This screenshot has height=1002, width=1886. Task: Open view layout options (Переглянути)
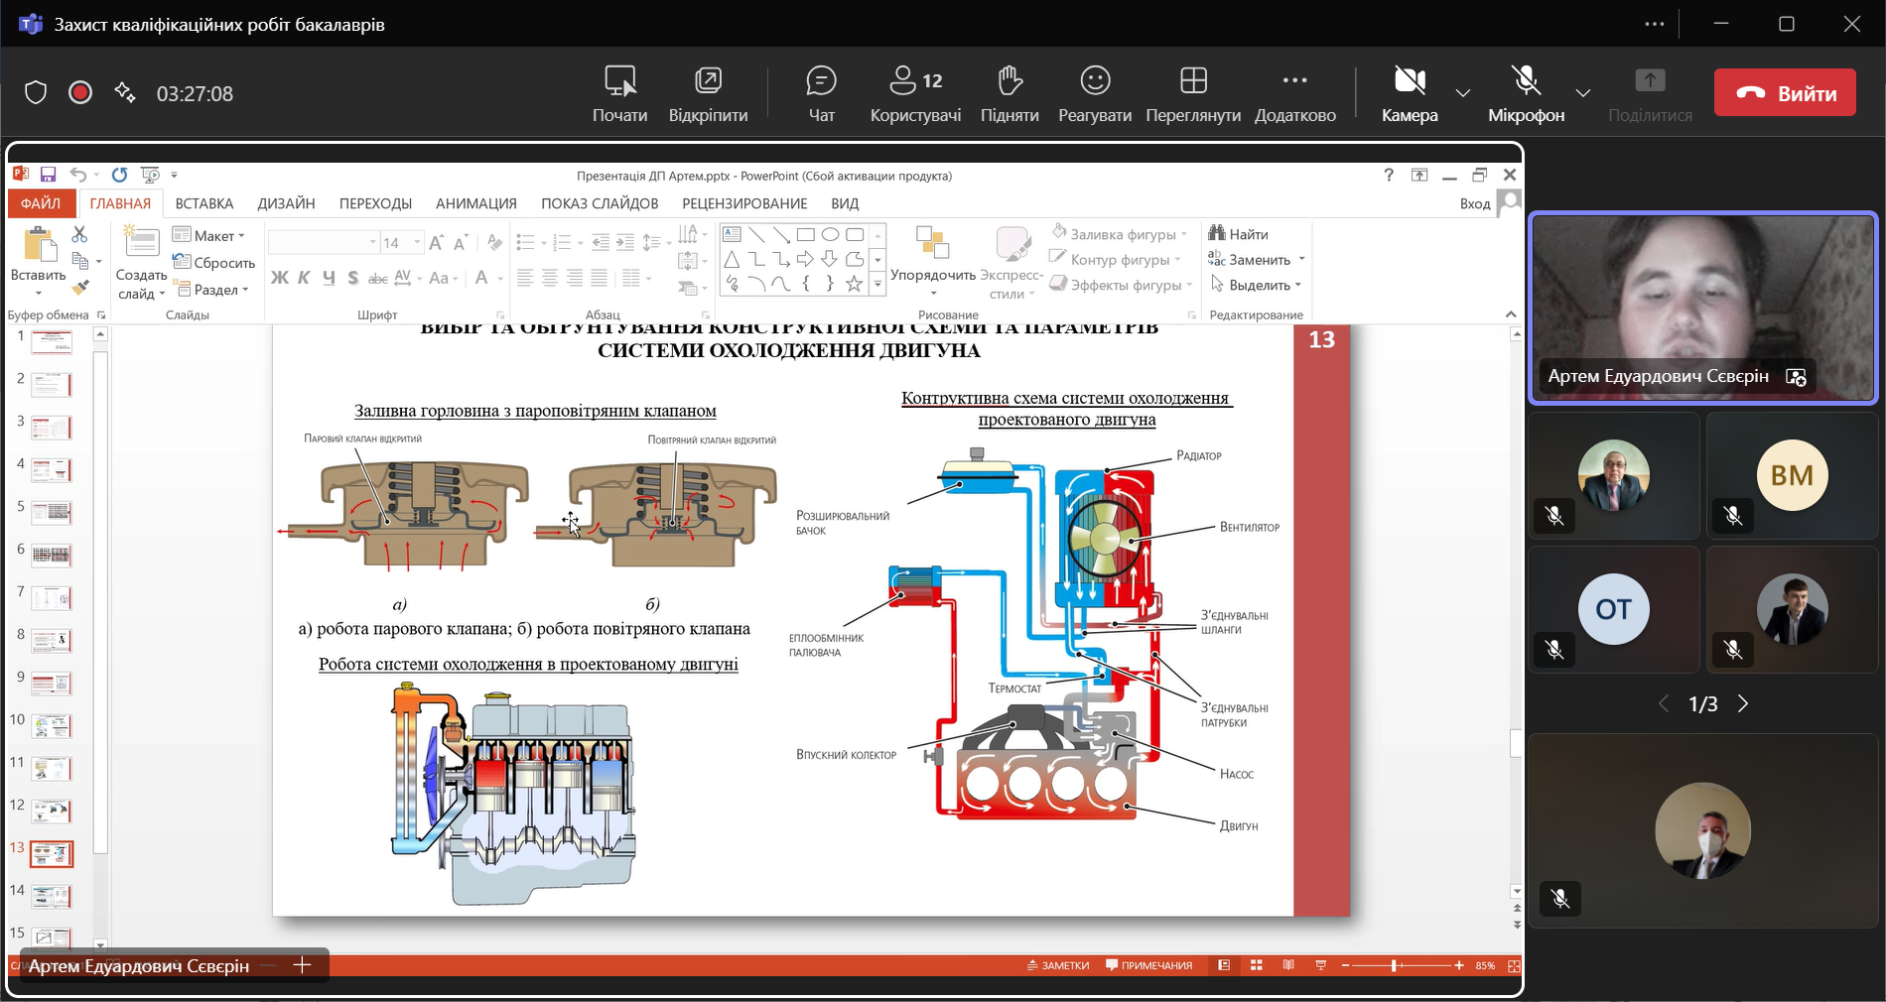click(1192, 93)
